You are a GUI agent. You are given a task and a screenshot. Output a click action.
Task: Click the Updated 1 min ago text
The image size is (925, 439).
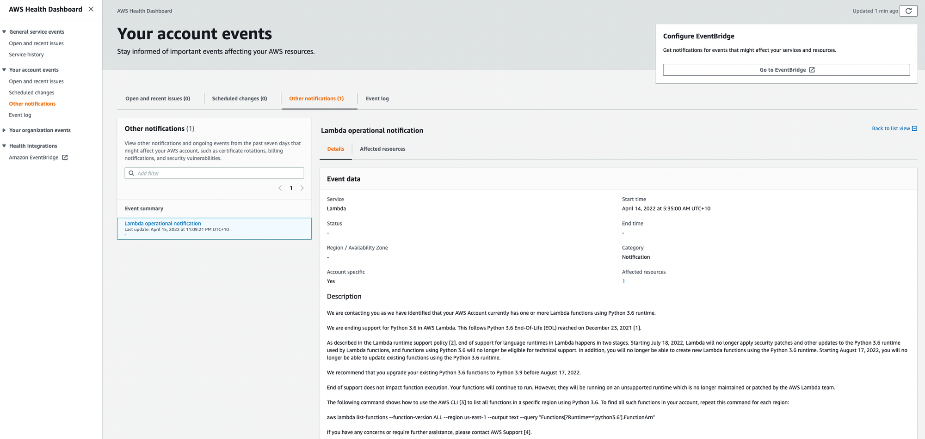coord(875,11)
